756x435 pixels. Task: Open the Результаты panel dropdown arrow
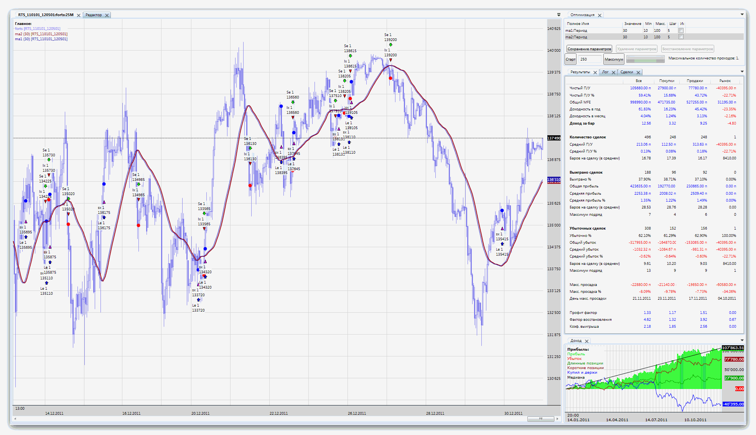[742, 72]
